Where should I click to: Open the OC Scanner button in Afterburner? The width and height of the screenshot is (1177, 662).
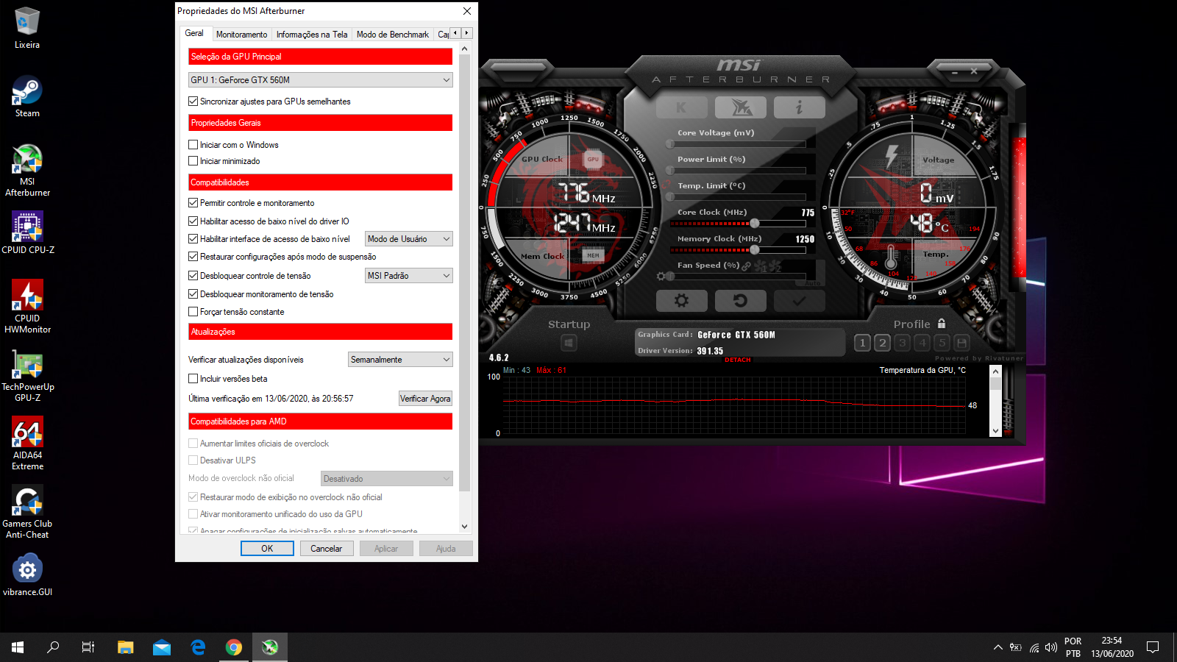[741, 107]
